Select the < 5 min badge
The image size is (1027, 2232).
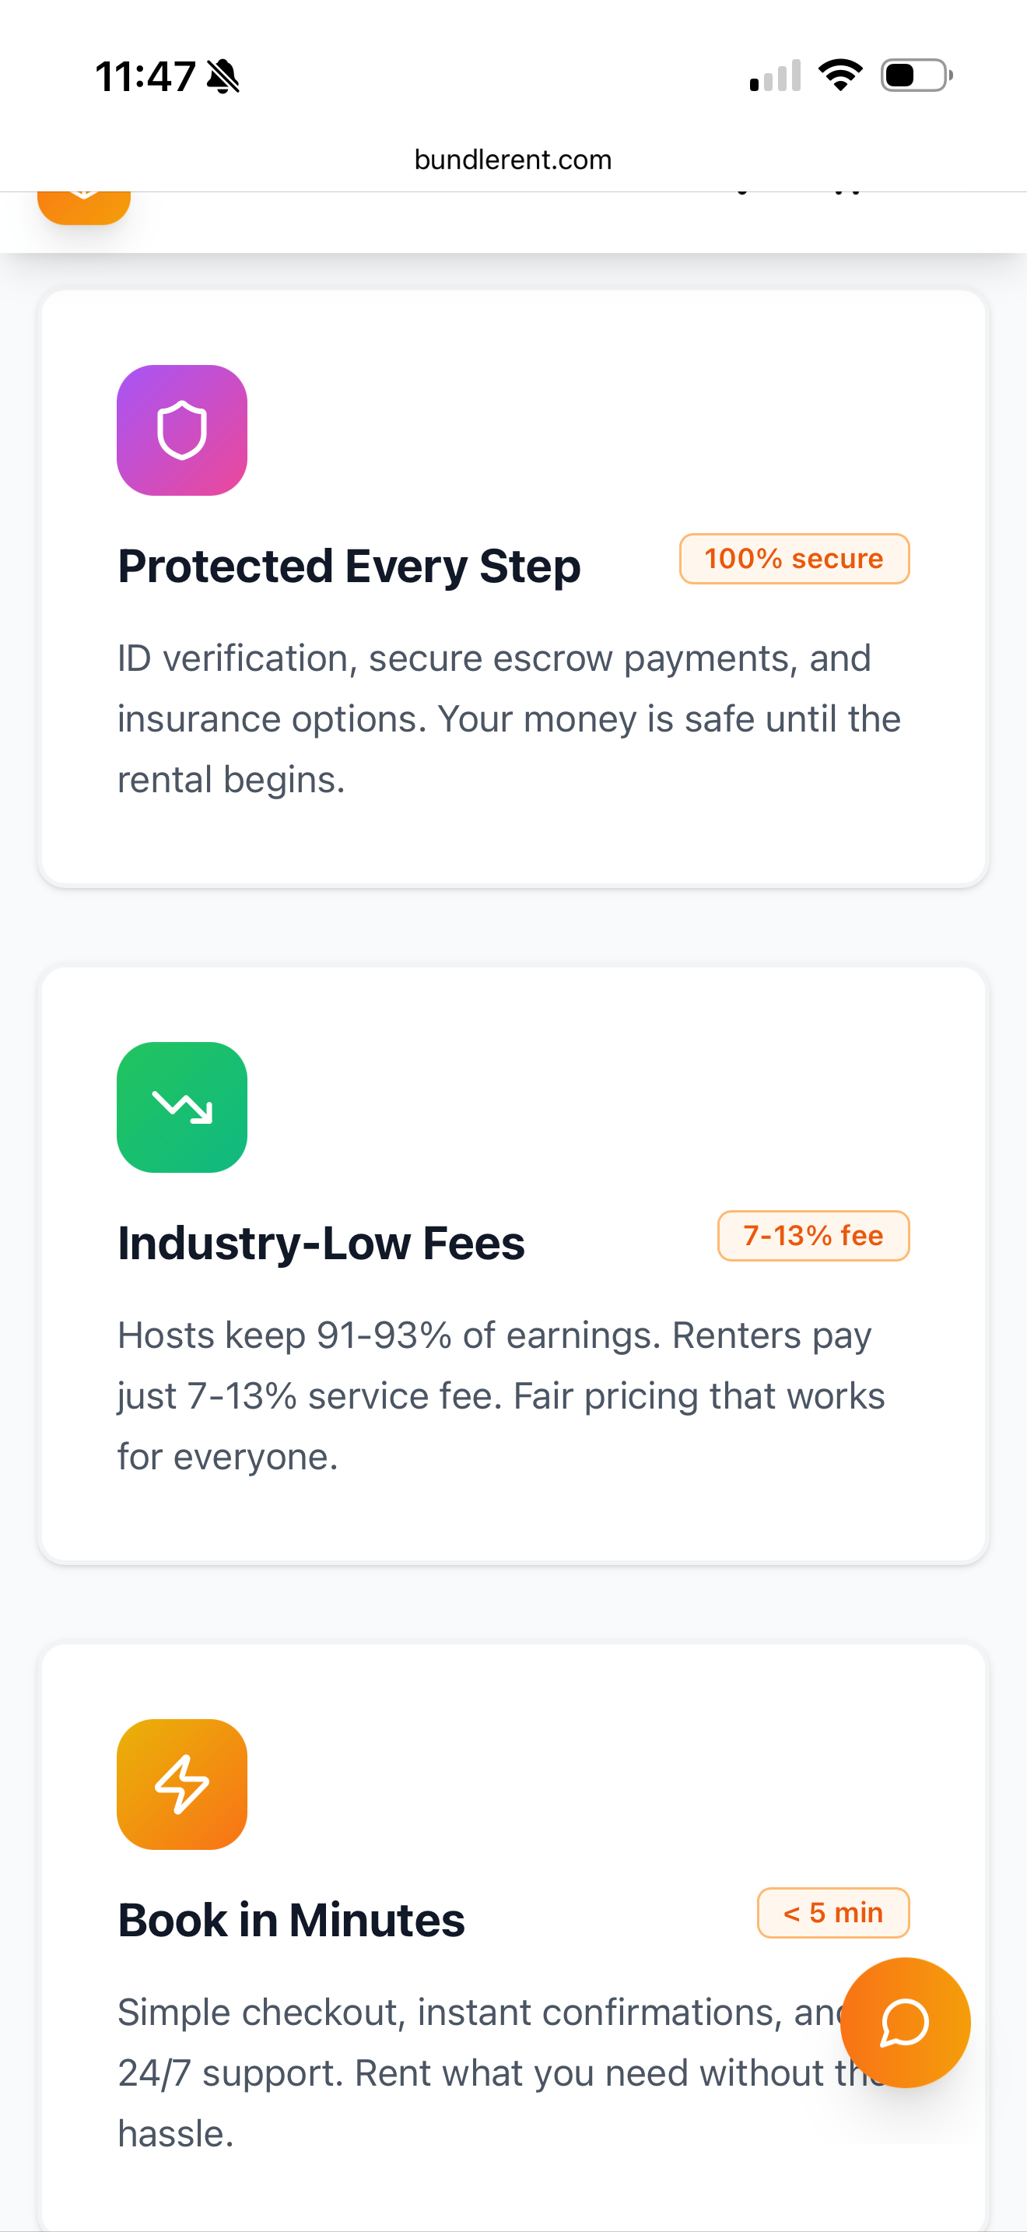(832, 1913)
